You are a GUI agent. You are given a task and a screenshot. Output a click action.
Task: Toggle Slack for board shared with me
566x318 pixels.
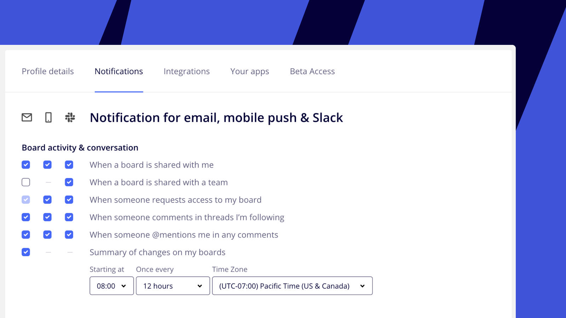(x=69, y=165)
